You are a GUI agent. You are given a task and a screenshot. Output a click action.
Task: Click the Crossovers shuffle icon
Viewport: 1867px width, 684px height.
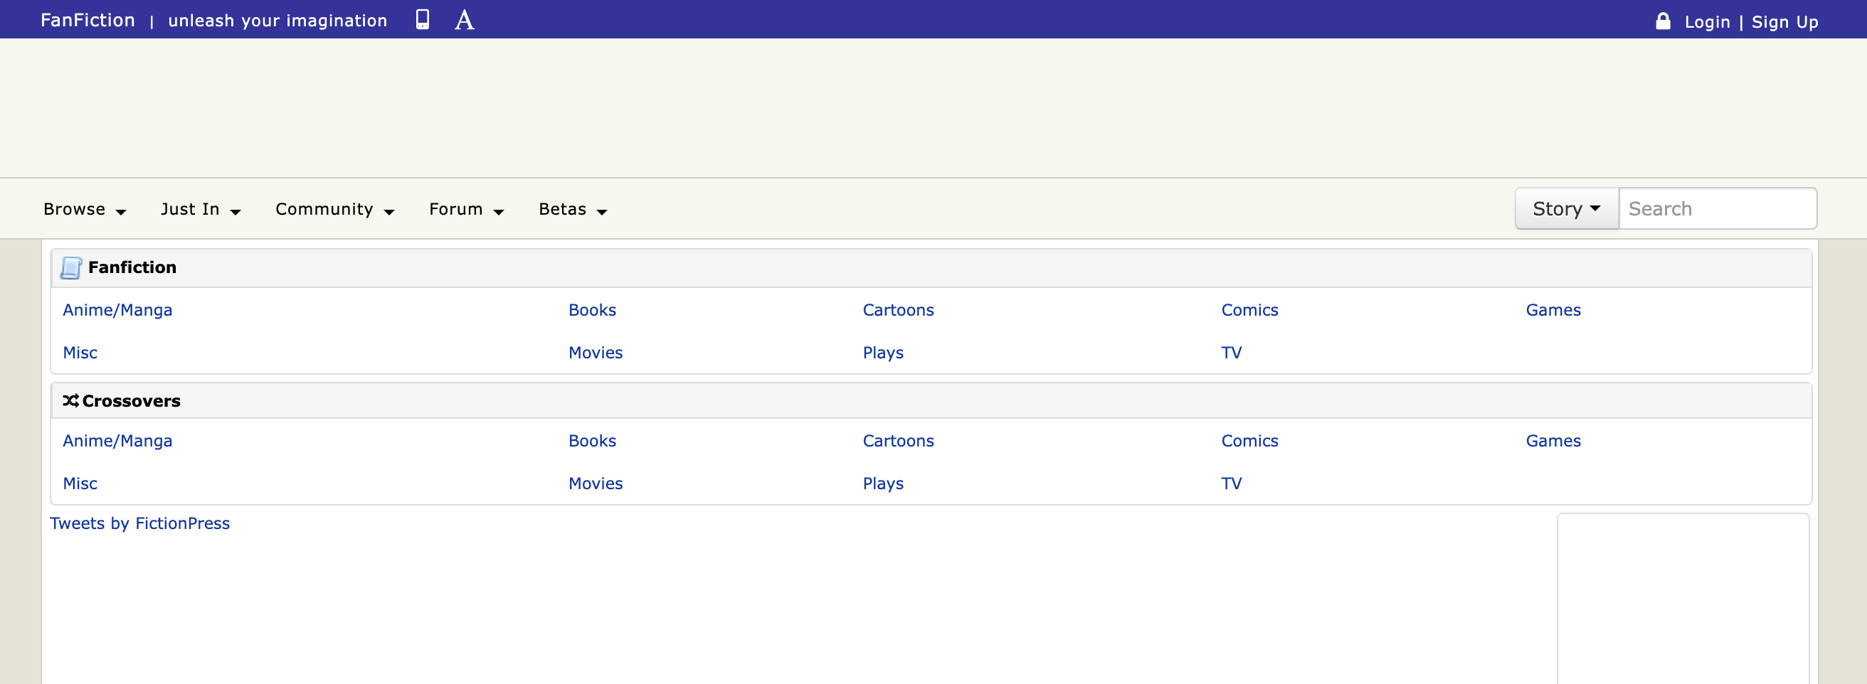[70, 400]
